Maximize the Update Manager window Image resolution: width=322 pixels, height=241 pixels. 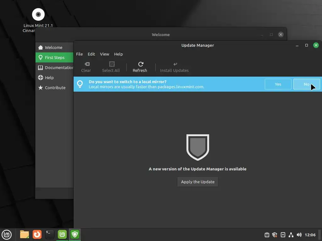click(306, 45)
